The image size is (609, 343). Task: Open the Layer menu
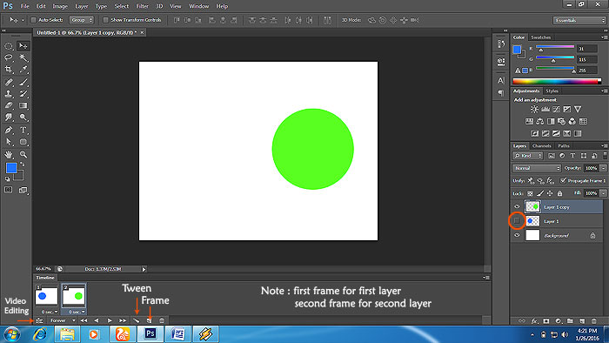(82, 6)
